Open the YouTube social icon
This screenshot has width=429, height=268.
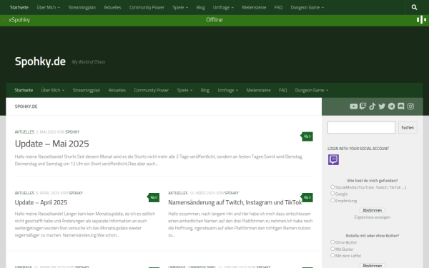353,106
